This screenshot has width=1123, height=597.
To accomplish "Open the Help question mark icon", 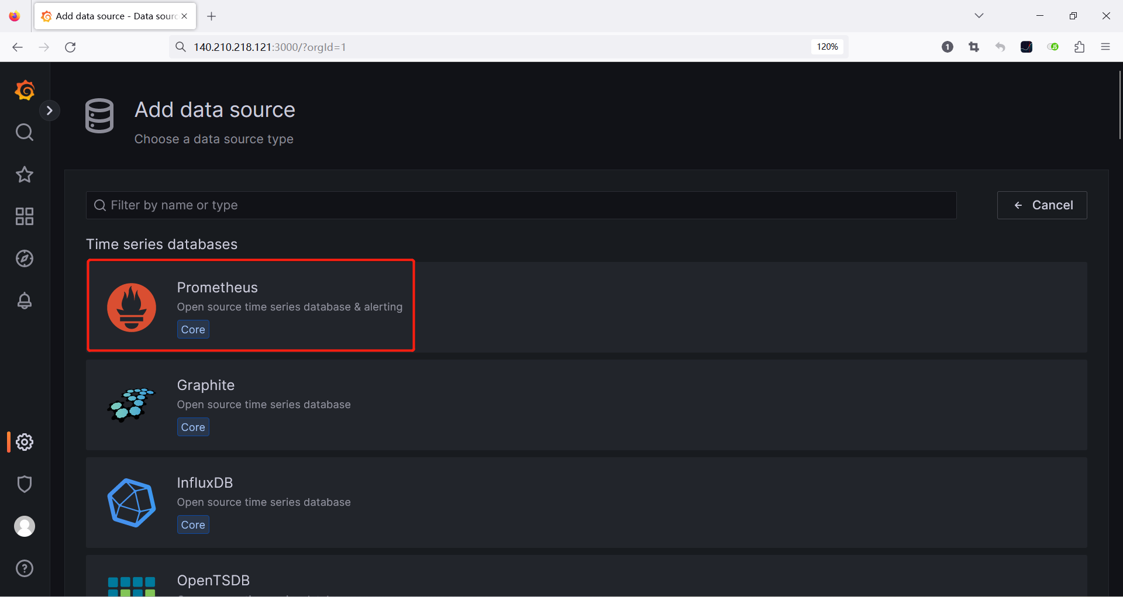I will (25, 568).
